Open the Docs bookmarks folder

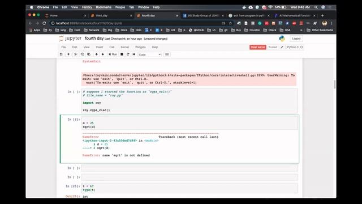pos(122,30)
